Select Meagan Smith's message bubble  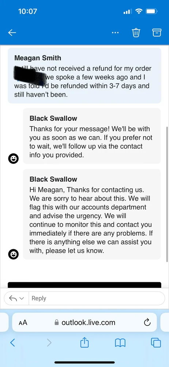coord(84,76)
